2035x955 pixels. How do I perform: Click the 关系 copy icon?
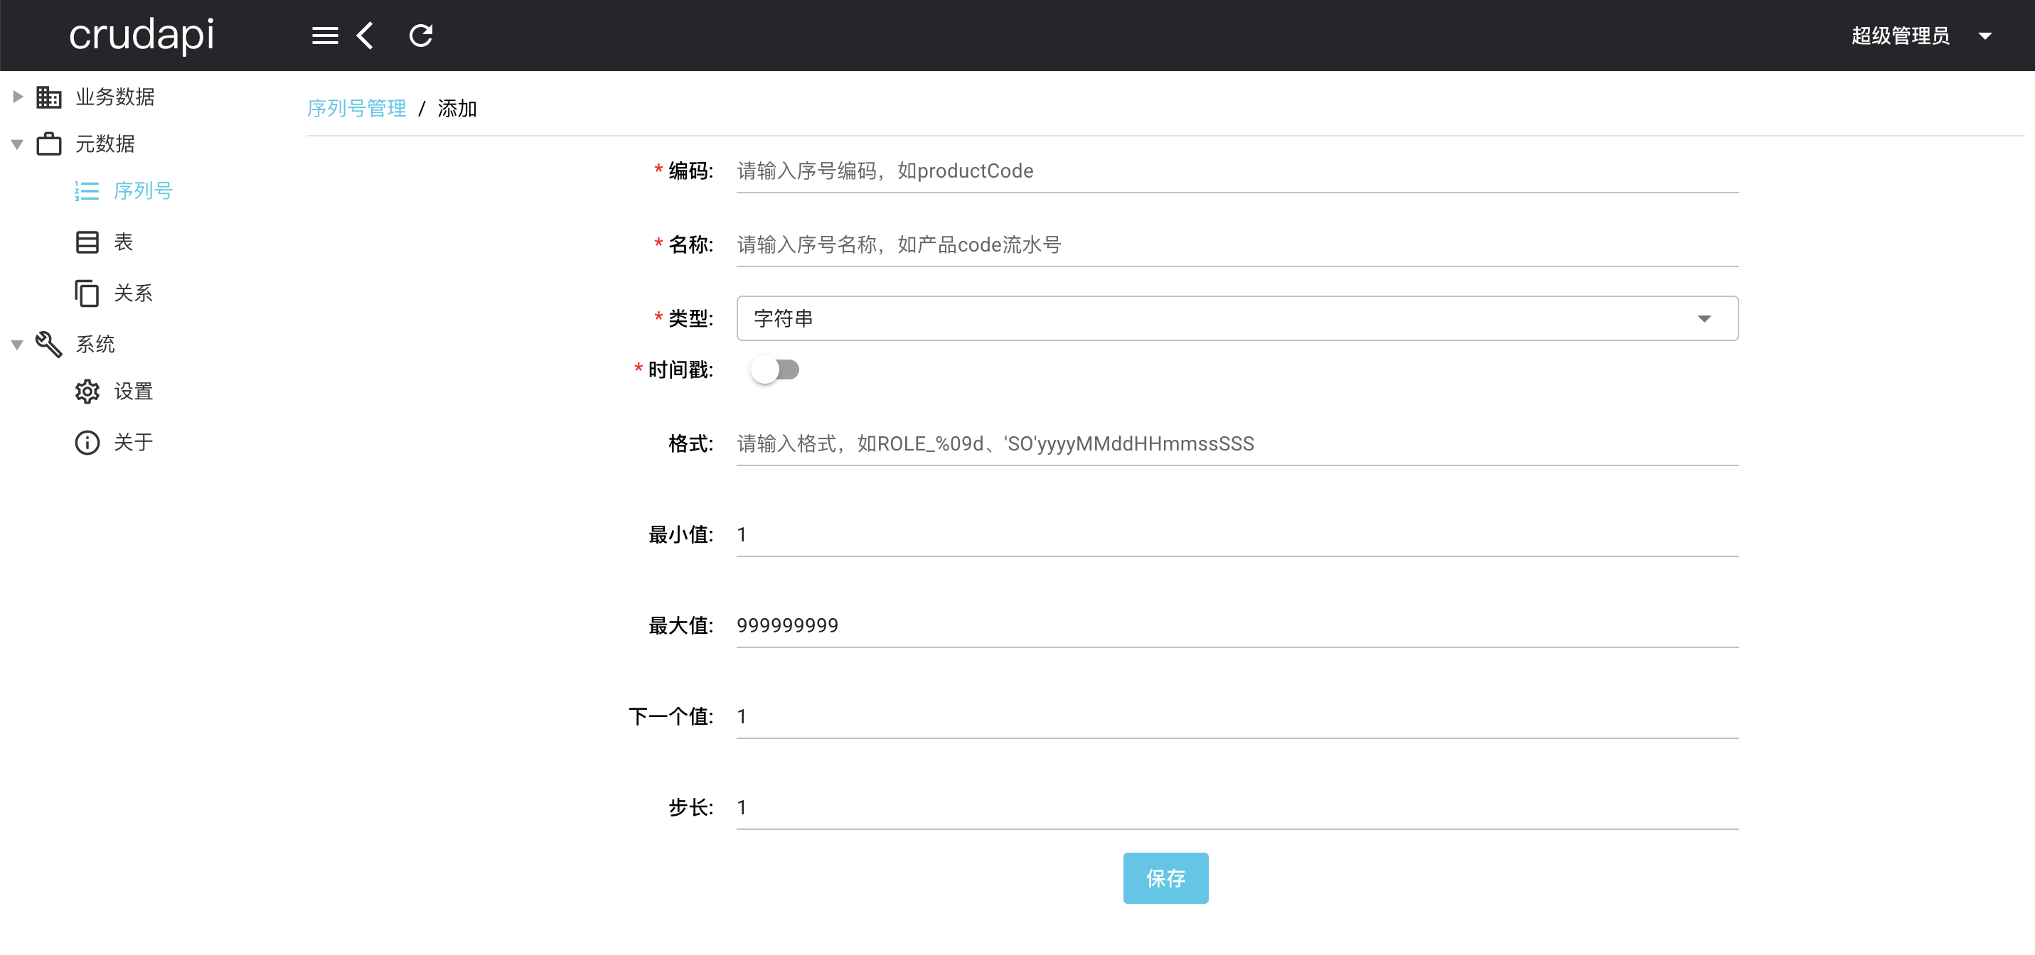tap(87, 293)
